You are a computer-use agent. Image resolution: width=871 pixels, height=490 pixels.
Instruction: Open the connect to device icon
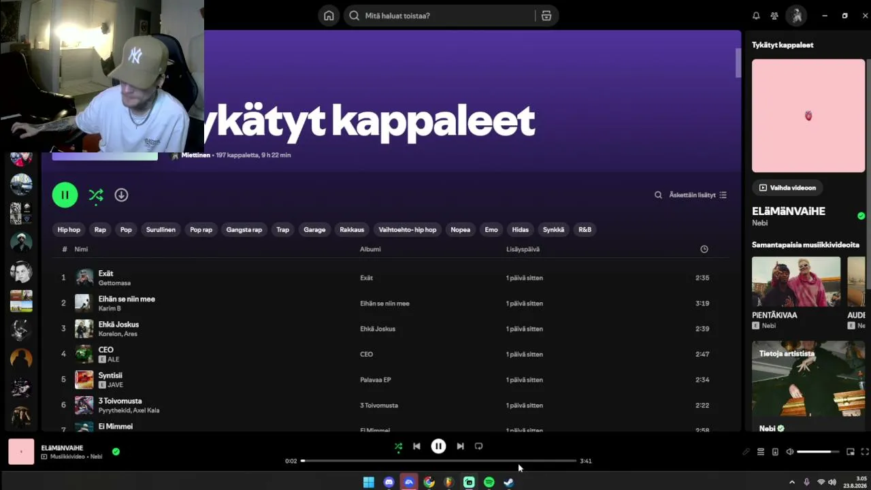coord(775,452)
